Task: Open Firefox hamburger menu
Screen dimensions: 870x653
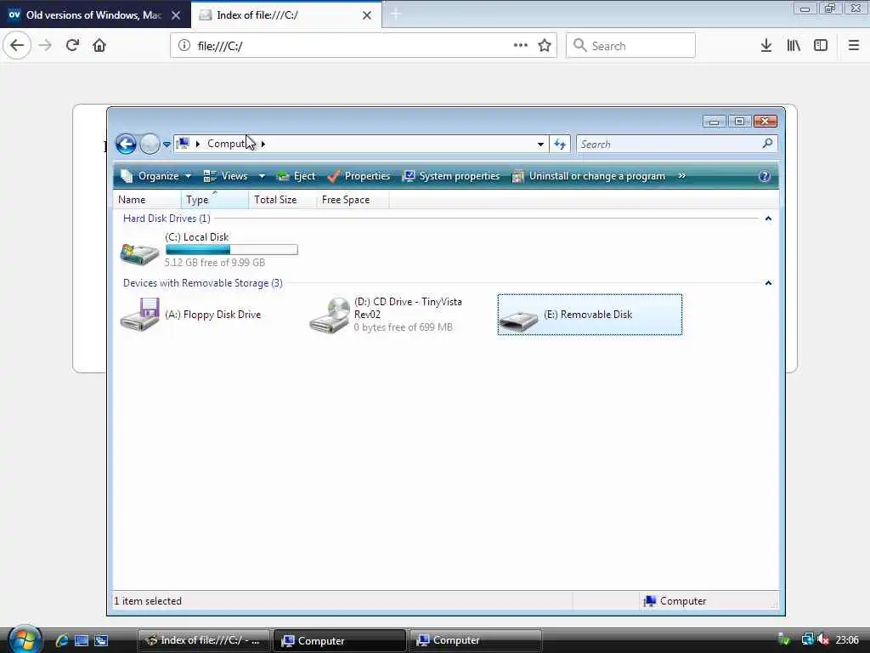Action: pos(854,46)
